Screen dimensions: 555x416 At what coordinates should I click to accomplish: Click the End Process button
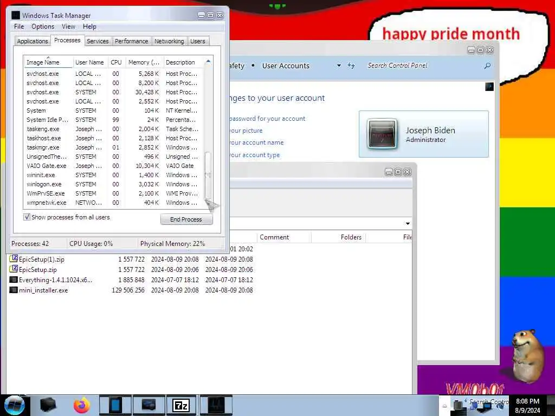186,219
